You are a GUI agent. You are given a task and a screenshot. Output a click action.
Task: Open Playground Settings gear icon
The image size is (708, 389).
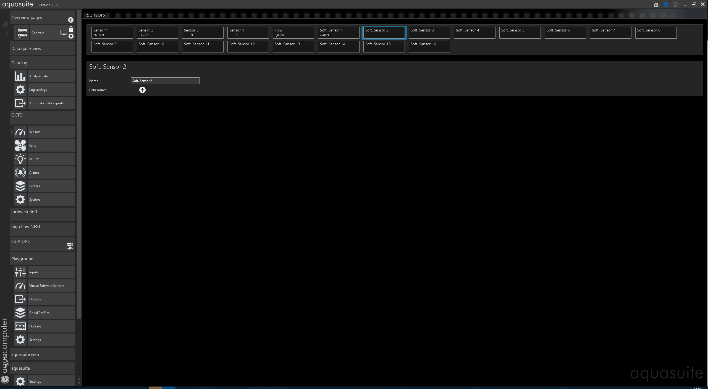[20, 340]
